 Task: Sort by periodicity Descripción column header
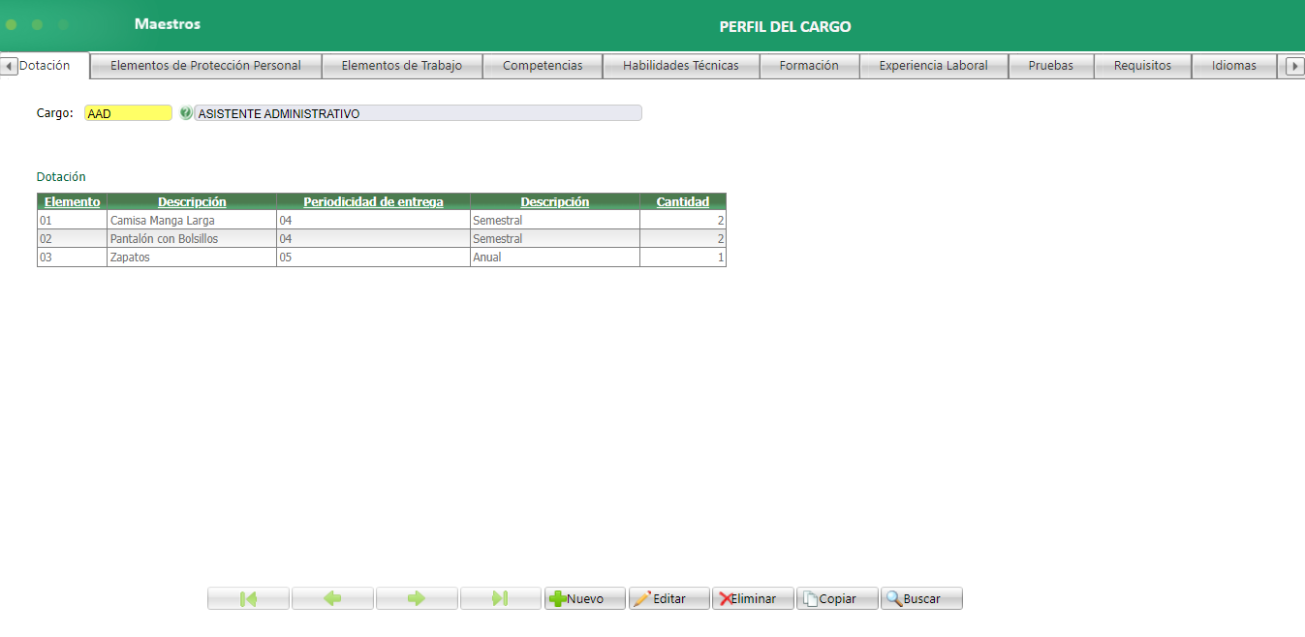[555, 202]
